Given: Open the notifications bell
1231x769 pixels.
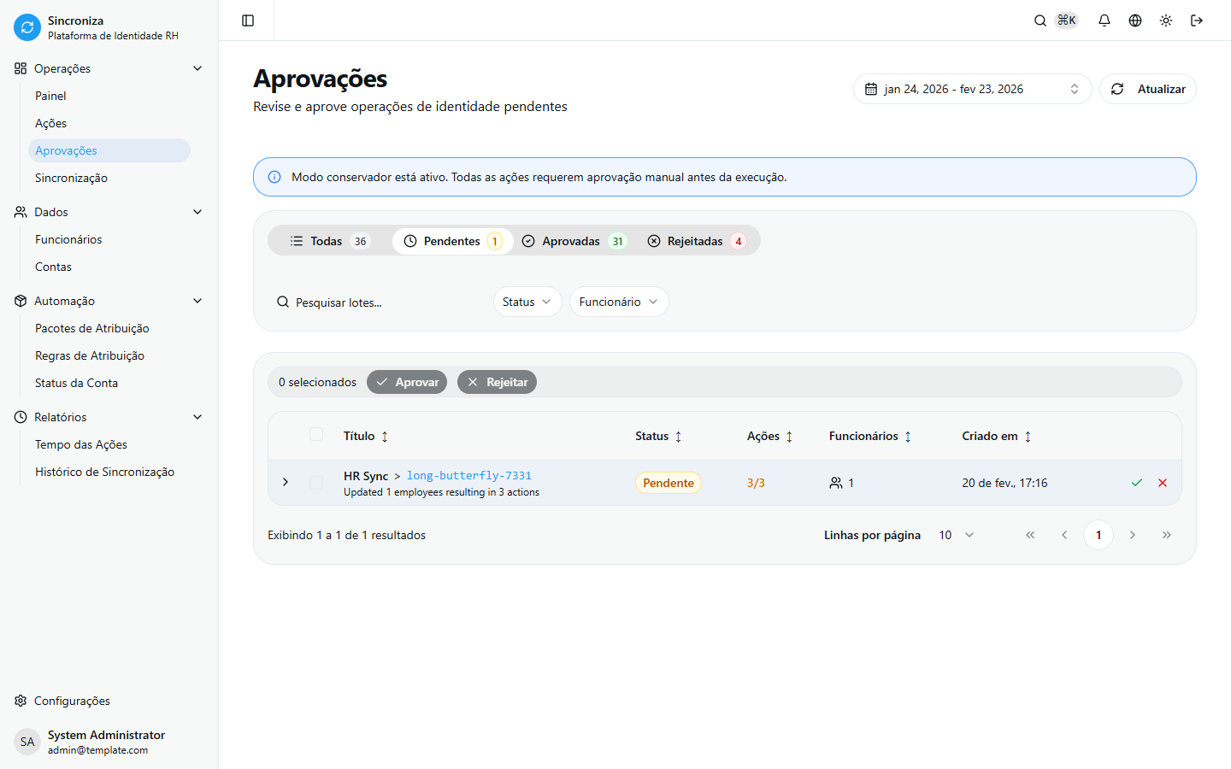Looking at the screenshot, I should pyautogui.click(x=1104, y=21).
